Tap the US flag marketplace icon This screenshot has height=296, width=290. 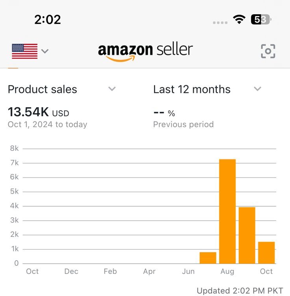tap(24, 51)
